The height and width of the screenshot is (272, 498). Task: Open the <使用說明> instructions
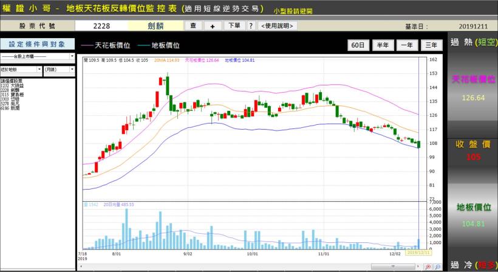pos(278,26)
